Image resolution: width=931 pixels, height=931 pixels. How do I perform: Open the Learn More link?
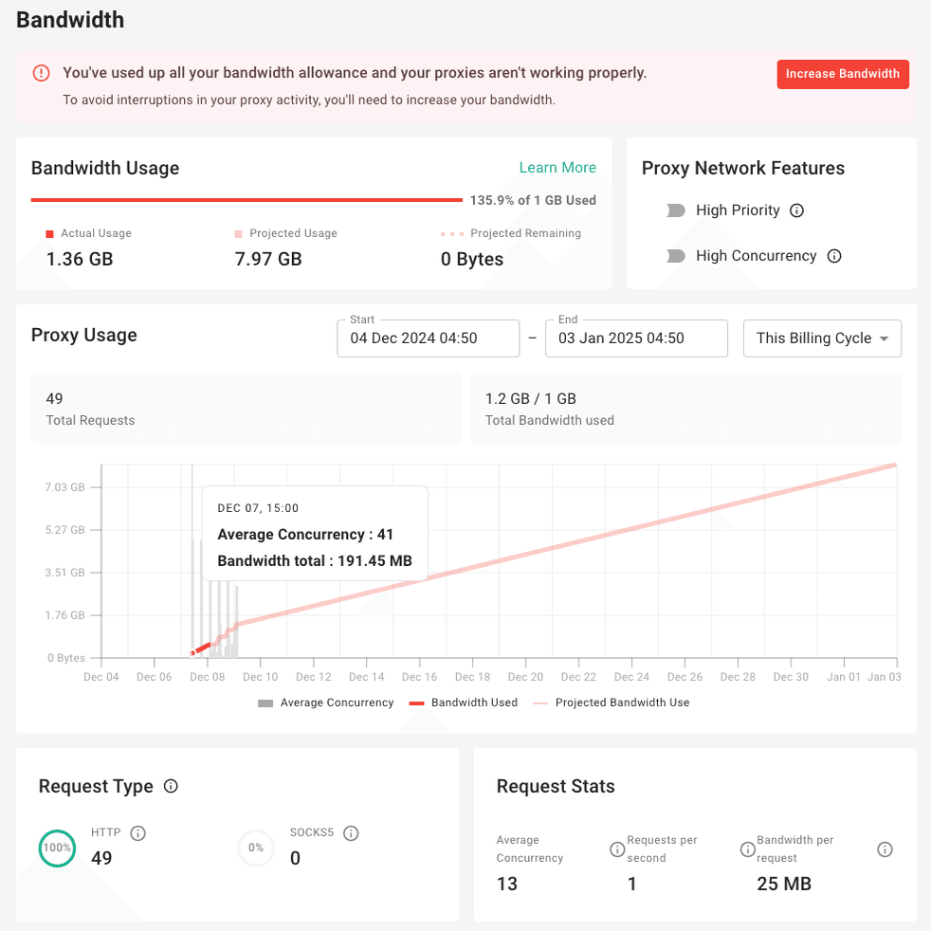(557, 168)
